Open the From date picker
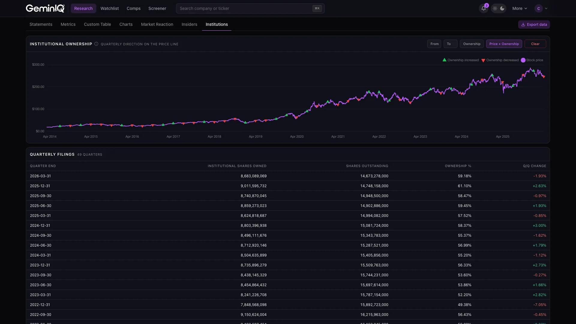 click(x=434, y=44)
